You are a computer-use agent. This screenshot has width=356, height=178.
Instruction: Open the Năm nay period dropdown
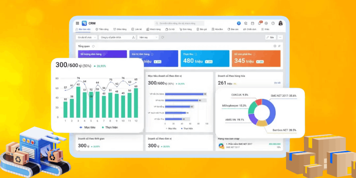pos(148,37)
